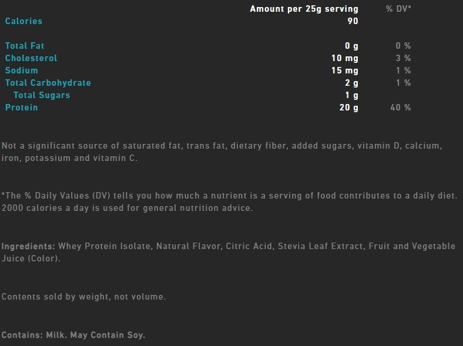463x346 pixels.
Task: Select the Total Carbohydrate label
Action: (48, 83)
